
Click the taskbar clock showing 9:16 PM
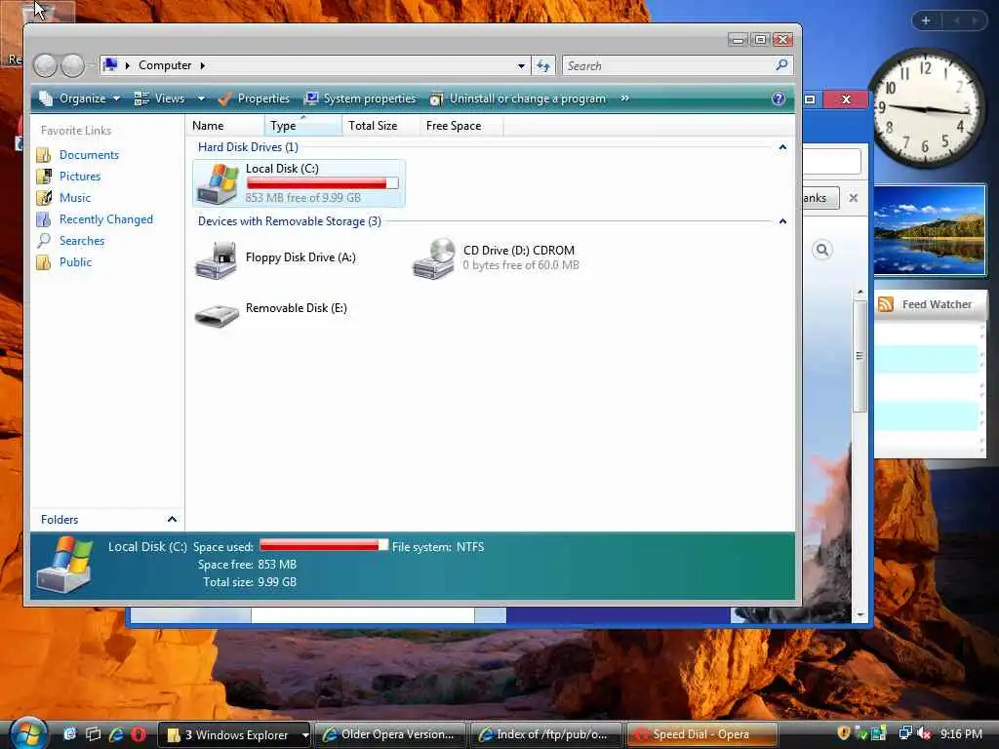961,734
